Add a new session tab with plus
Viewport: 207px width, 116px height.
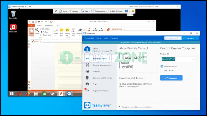[x=30, y=7]
